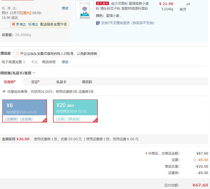Screen dimensions: 210x189
Task: Click the product price ¥21.90
Action: point(166,4)
